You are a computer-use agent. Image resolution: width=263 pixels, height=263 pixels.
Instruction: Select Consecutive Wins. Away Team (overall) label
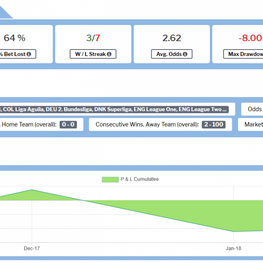pos(147,124)
